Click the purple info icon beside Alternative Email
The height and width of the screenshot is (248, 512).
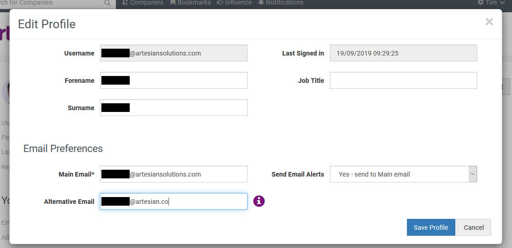click(x=259, y=201)
